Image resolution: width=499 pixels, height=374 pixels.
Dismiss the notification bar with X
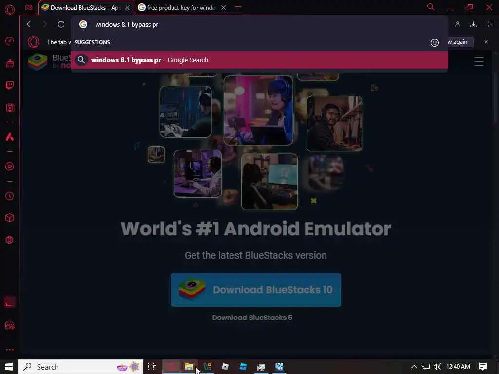click(486, 42)
